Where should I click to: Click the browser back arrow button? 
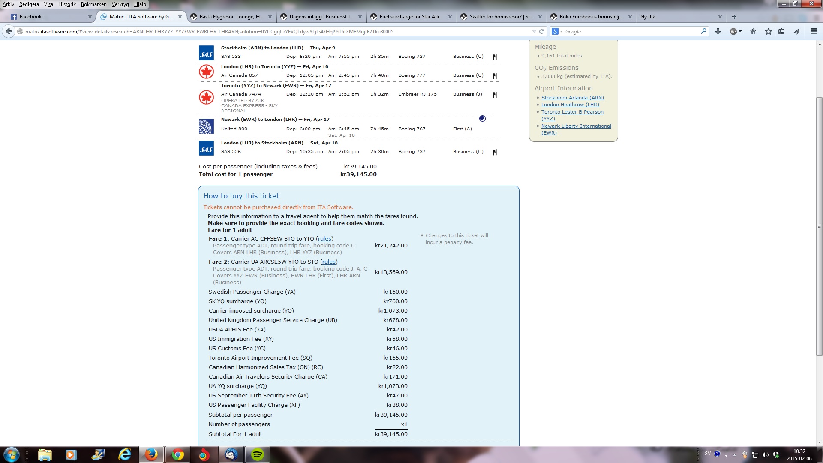point(9,31)
